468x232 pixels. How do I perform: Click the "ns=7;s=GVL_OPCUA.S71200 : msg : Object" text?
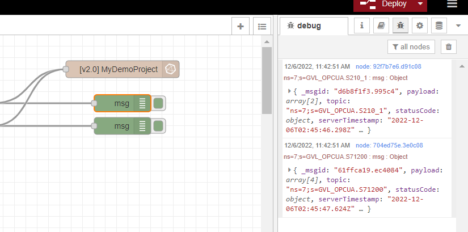[345, 157]
